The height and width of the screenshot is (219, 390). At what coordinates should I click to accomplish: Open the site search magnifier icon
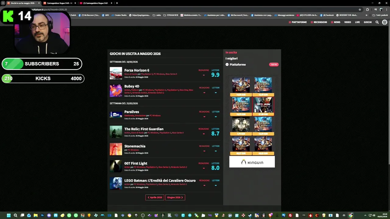377,22
